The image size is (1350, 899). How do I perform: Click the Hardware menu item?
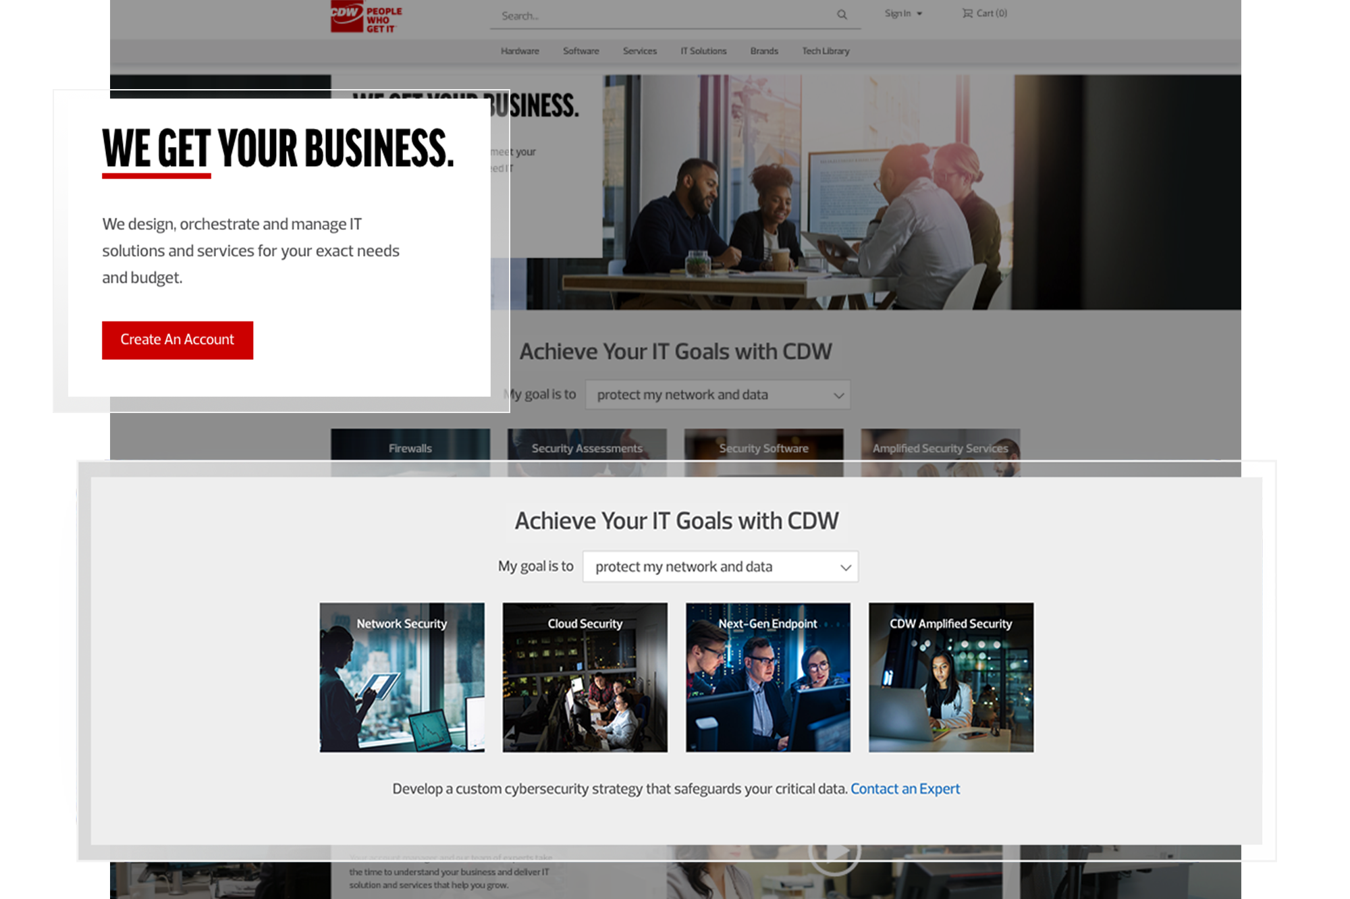pos(518,51)
